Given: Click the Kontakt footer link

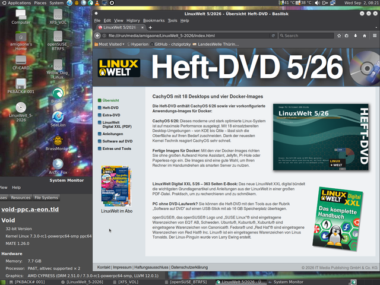Looking at the screenshot, I should pyautogui.click(x=104, y=267).
